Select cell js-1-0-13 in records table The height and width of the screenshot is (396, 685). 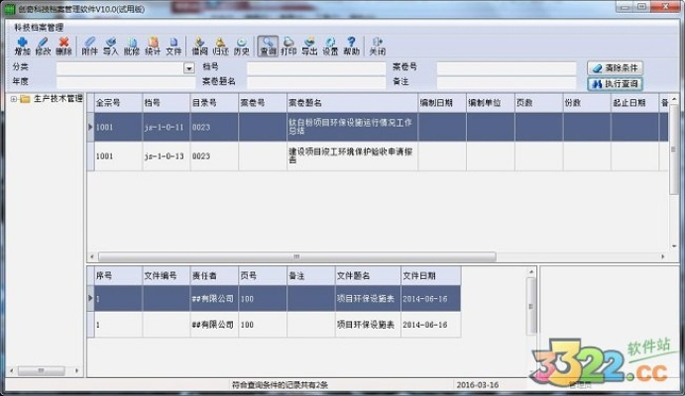(x=167, y=156)
